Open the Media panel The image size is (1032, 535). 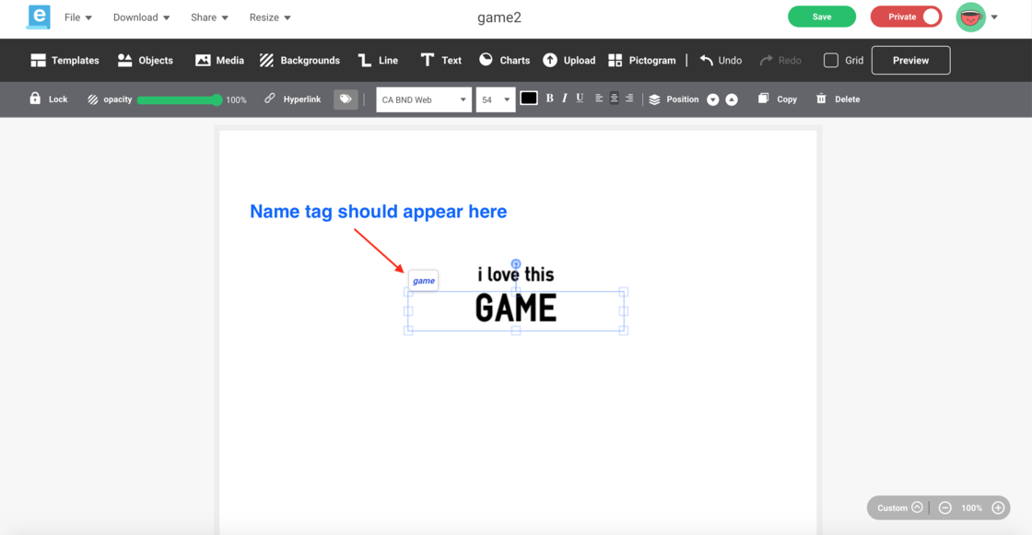(x=220, y=61)
